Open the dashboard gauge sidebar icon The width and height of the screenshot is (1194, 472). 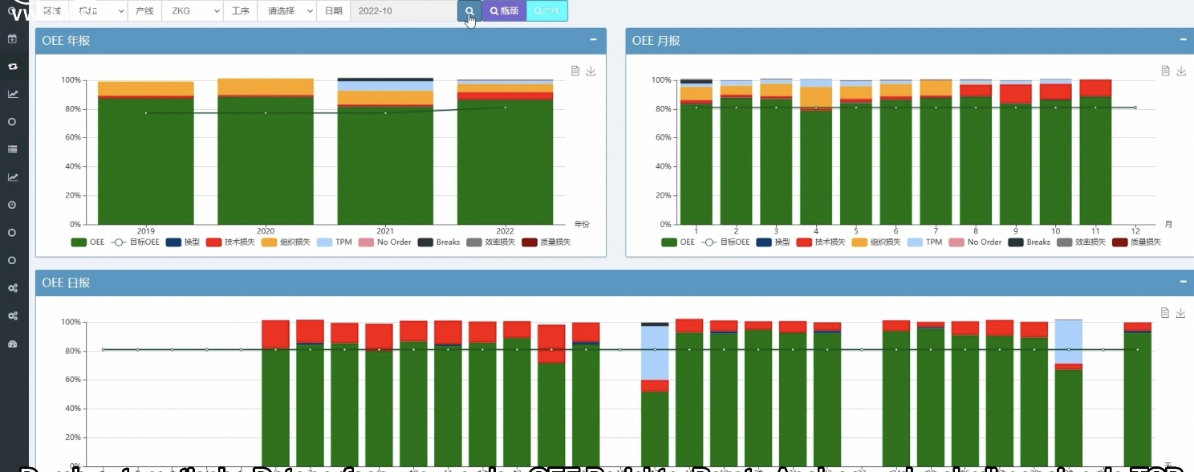12,344
